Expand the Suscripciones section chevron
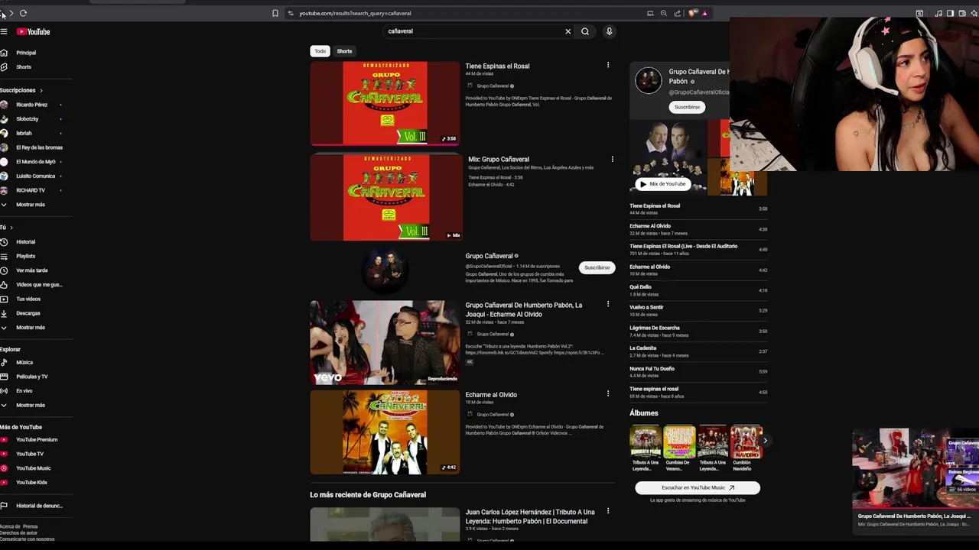Viewport: 979px width, 550px height. point(41,90)
